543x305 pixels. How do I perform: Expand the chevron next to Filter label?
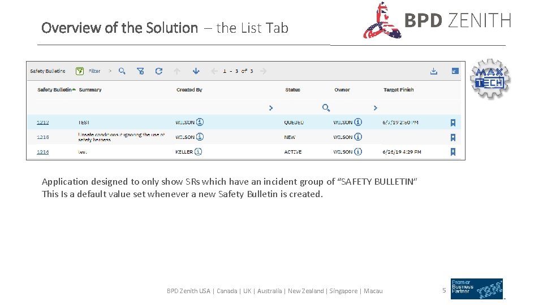110,71
